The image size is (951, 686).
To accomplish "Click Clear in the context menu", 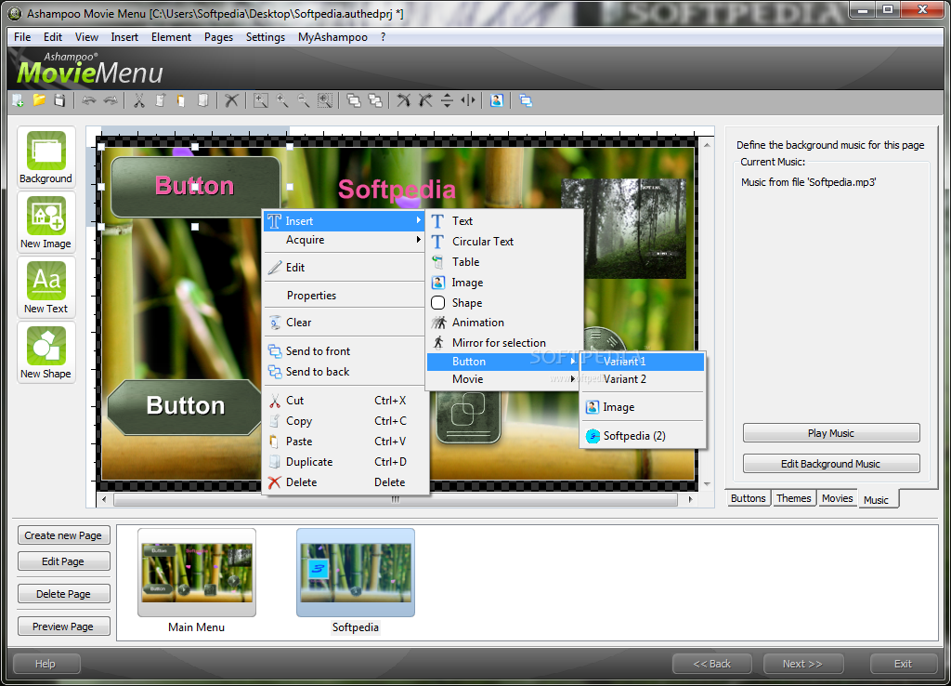I will 345,323.
